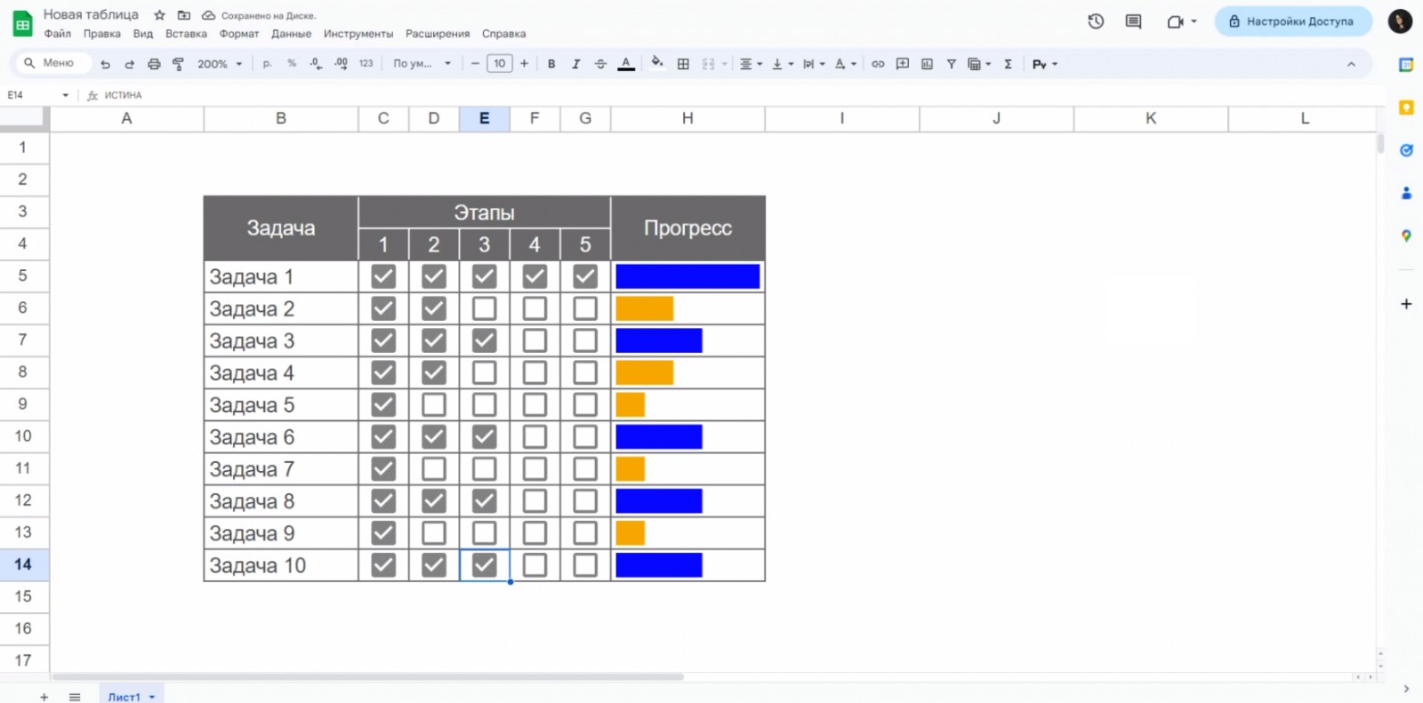Click the undo arrow in toolbar

pyautogui.click(x=105, y=64)
